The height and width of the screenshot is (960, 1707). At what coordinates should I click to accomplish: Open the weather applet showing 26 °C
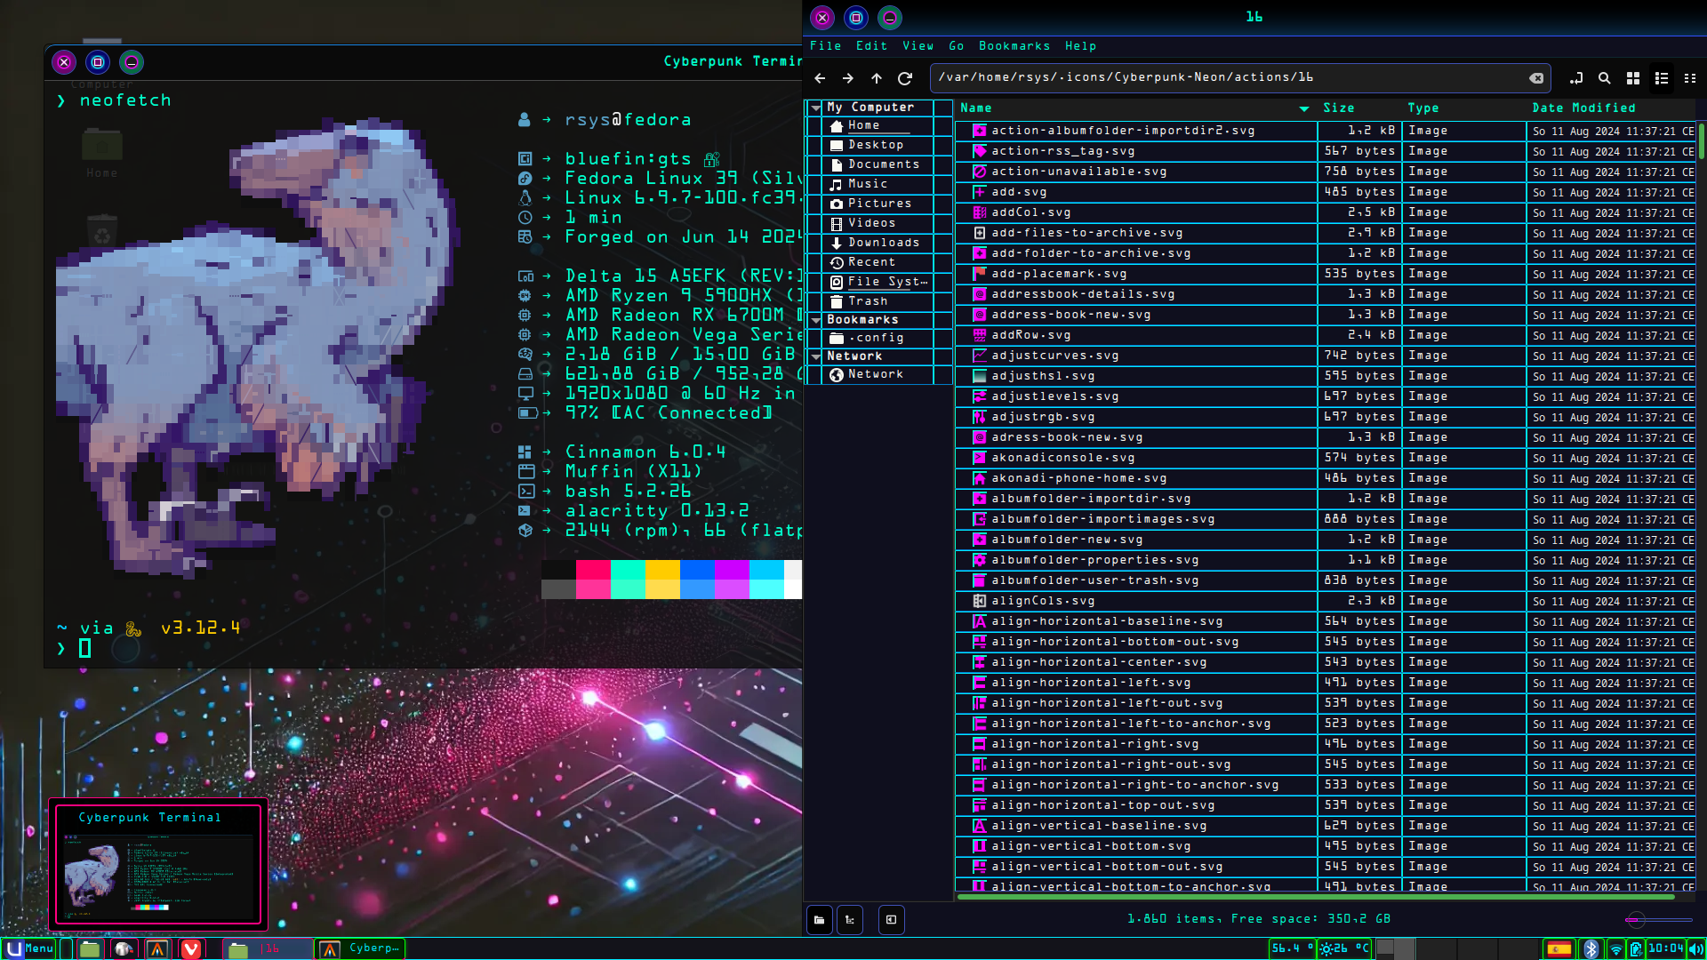1344,948
